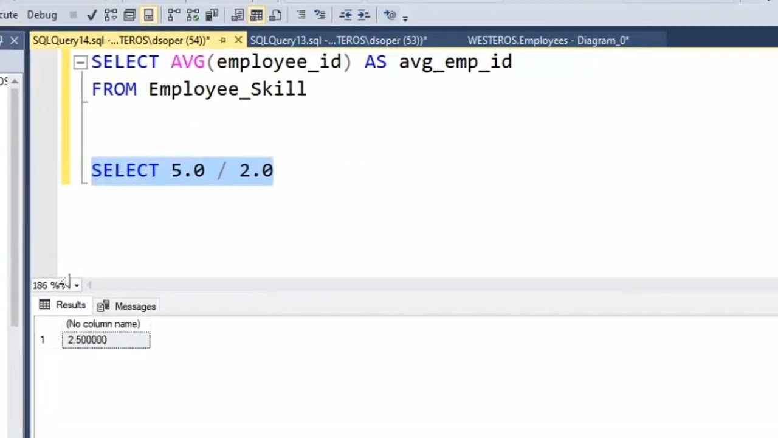
Task: Open the 186 % zoom dropdown
Action: click(77, 285)
